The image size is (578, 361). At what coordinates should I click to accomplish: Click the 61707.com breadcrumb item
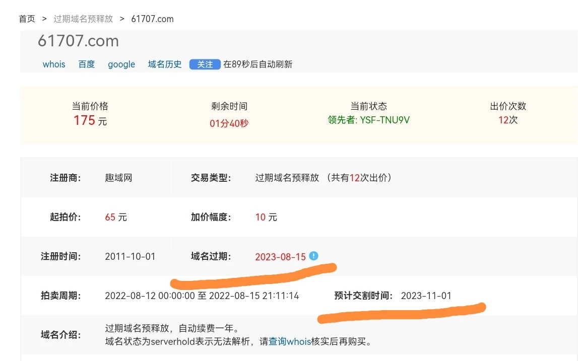point(152,19)
